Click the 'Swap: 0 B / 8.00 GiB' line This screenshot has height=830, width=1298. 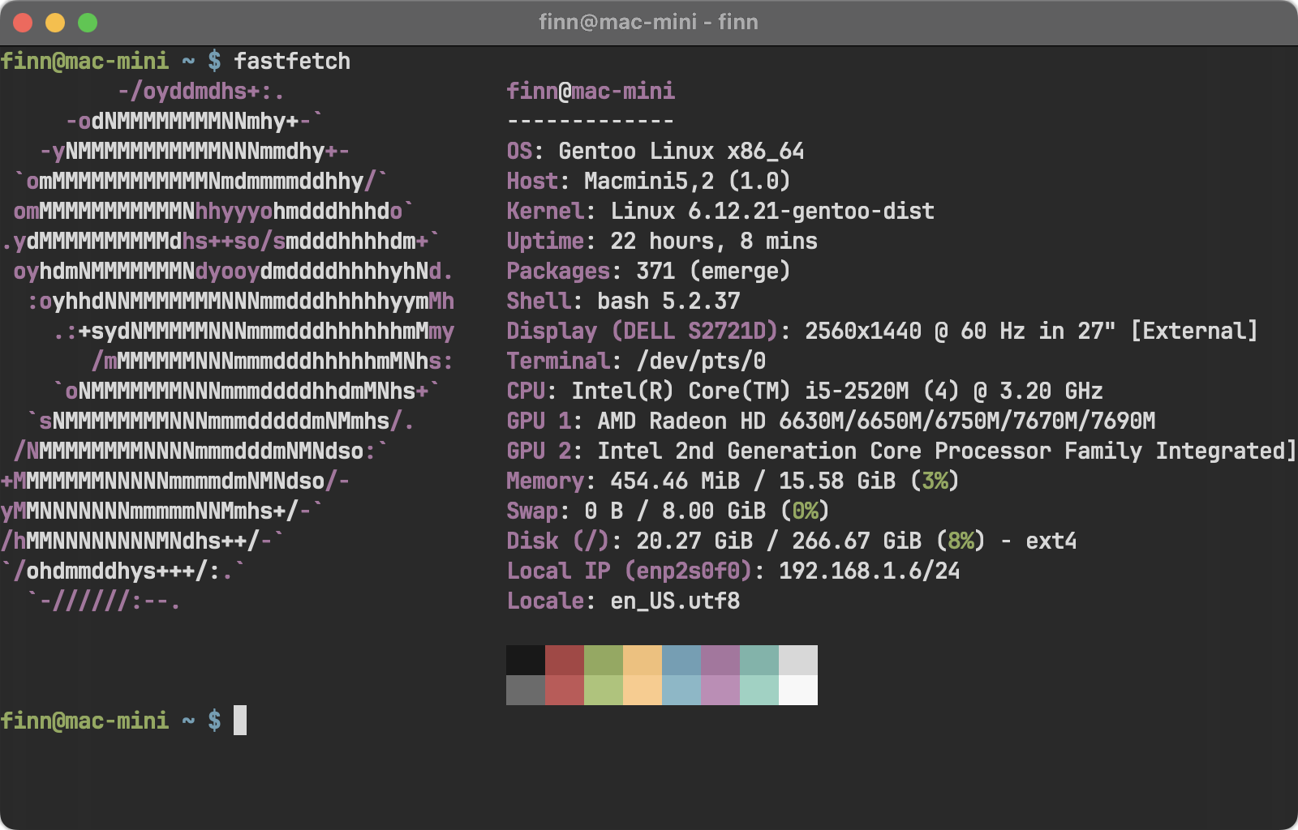click(x=668, y=511)
